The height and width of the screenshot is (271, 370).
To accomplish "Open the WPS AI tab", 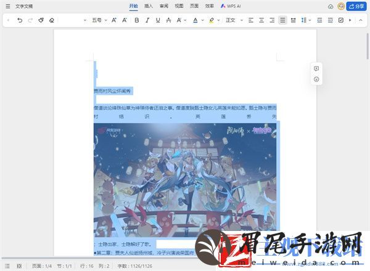I will pyautogui.click(x=231, y=6).
